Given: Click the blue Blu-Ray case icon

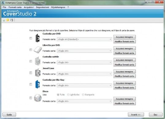Looking at the screenshot, I should 37,84.
